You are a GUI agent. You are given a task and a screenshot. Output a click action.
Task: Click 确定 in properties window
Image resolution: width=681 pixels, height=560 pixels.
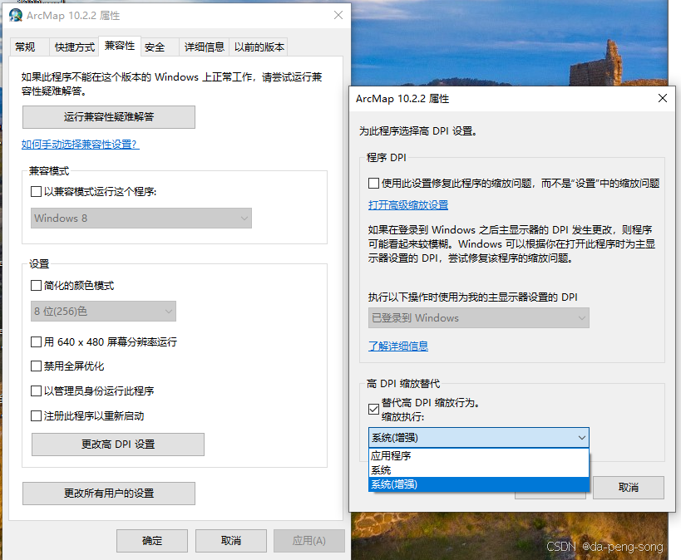pyautogui.click(x=152, y=540)
